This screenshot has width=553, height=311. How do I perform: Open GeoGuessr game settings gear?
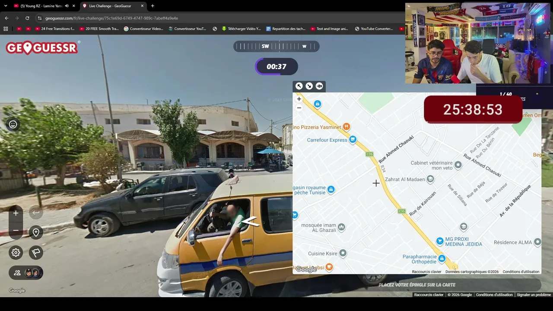click(x=16, y=253)
